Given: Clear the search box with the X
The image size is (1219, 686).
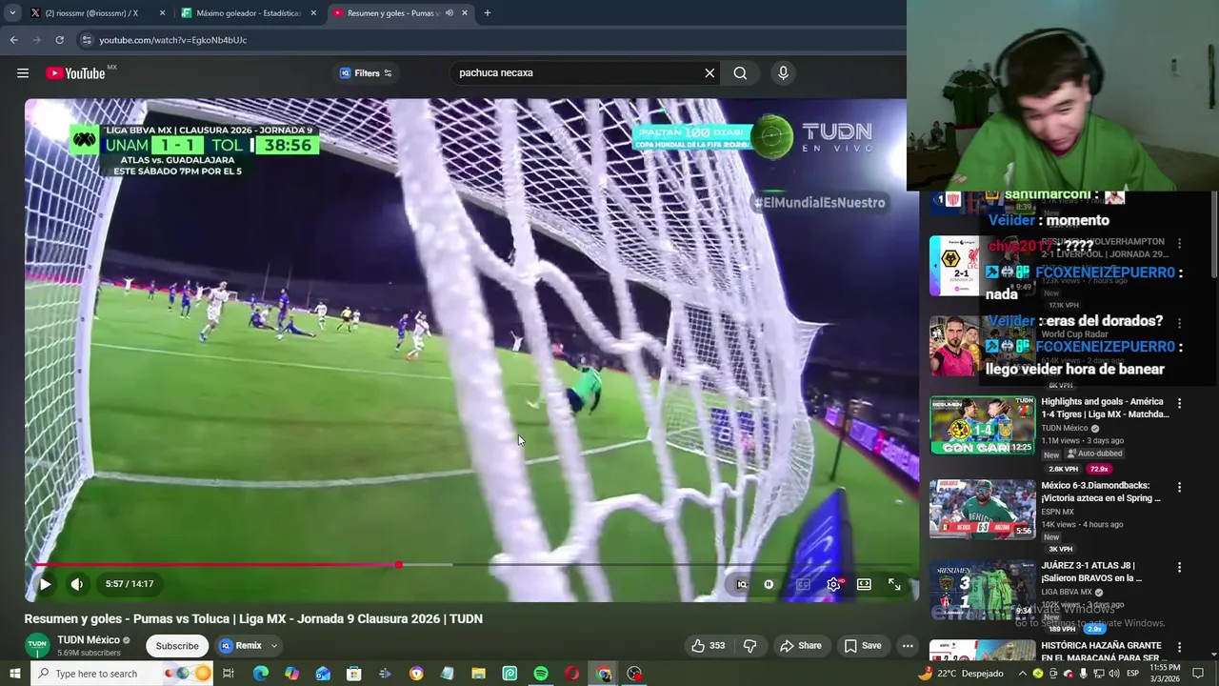Looking at the screenshot, I should [x=709, y=73].
